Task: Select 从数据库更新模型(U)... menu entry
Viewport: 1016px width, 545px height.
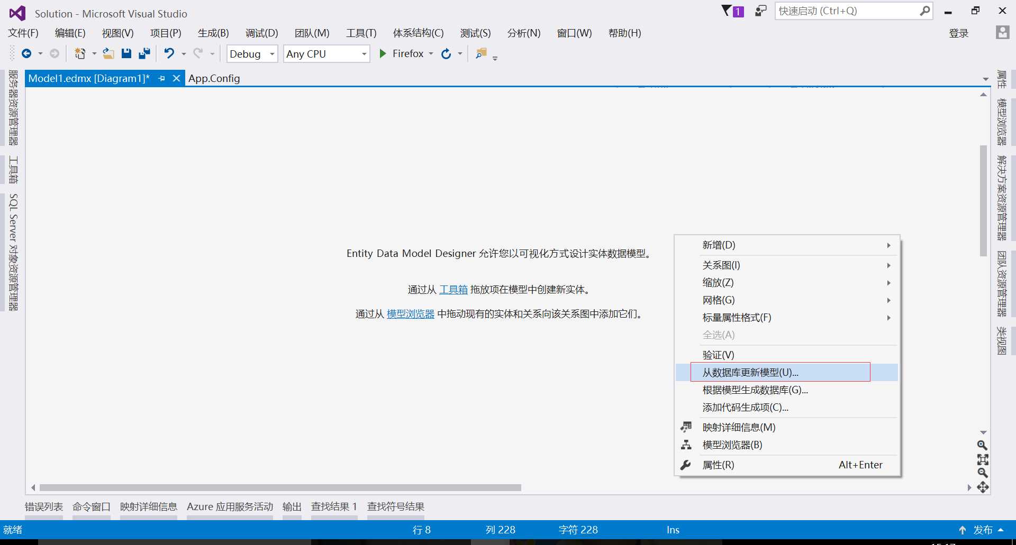Action: pos(787,373)
